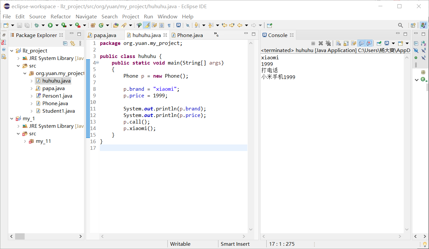429x249 pixels.
Task: Toggle Show Whitespace Characters pilcrow button
Action: coord(169,25)
